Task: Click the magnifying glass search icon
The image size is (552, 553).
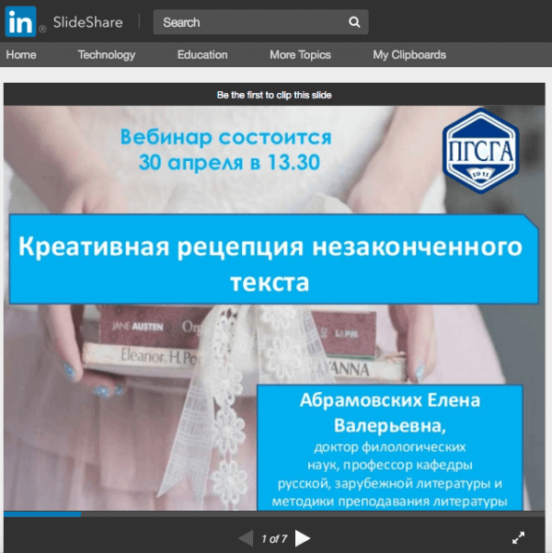Action: pos(354,22)
